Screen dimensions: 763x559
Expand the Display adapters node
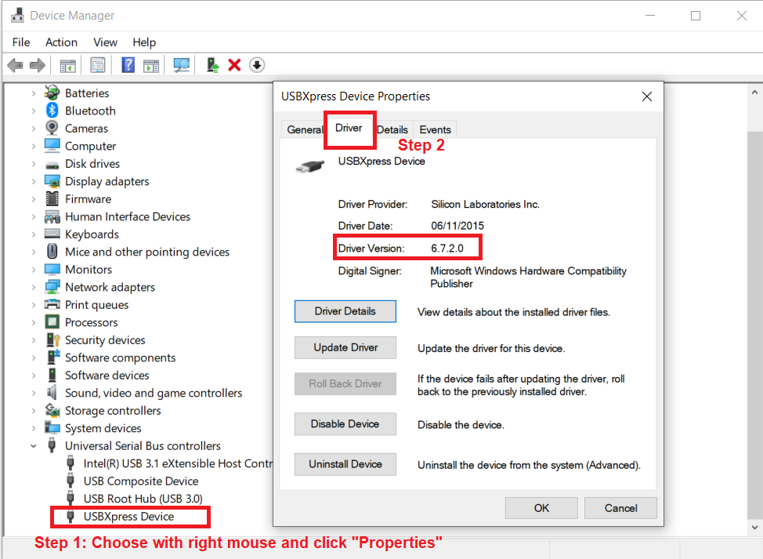tap(33, 181)
